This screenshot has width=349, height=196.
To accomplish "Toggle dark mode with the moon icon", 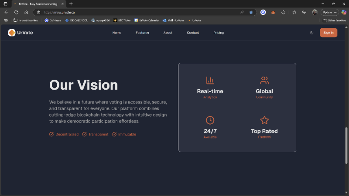I will (x=311, y=33).
